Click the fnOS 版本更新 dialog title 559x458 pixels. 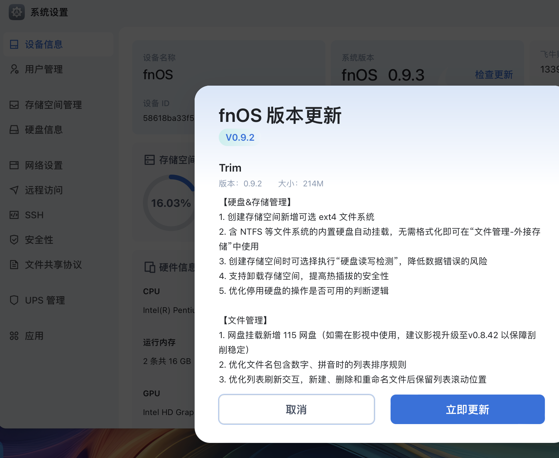coord(280,116)
